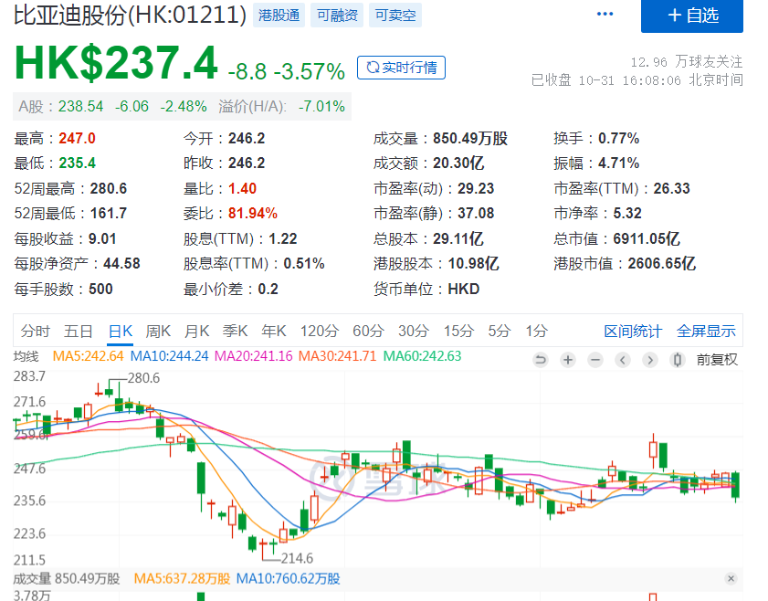Move chart left with previous arrow
Viewport: 768px width, 601px height.
623,360
